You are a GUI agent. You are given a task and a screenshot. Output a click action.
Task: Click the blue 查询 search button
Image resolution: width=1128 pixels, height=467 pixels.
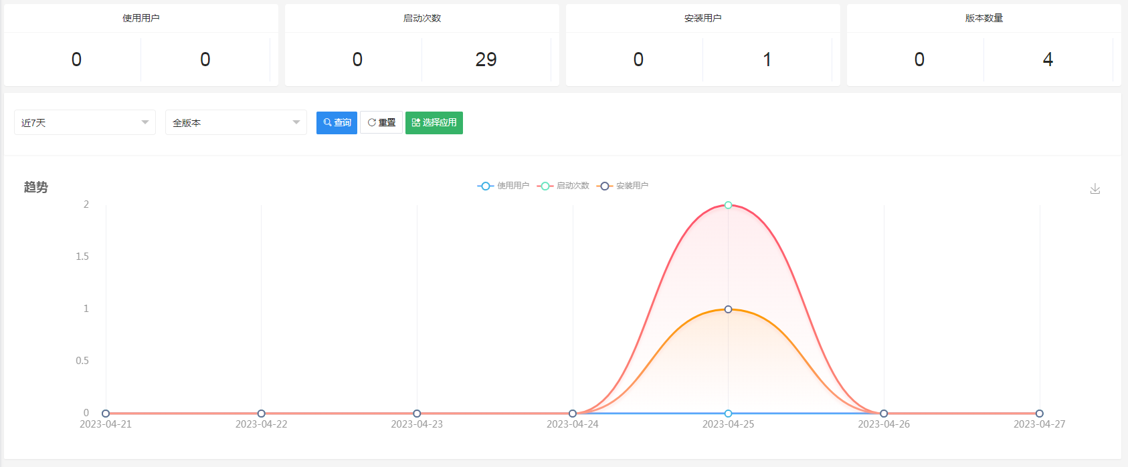[x=337, y=122]
